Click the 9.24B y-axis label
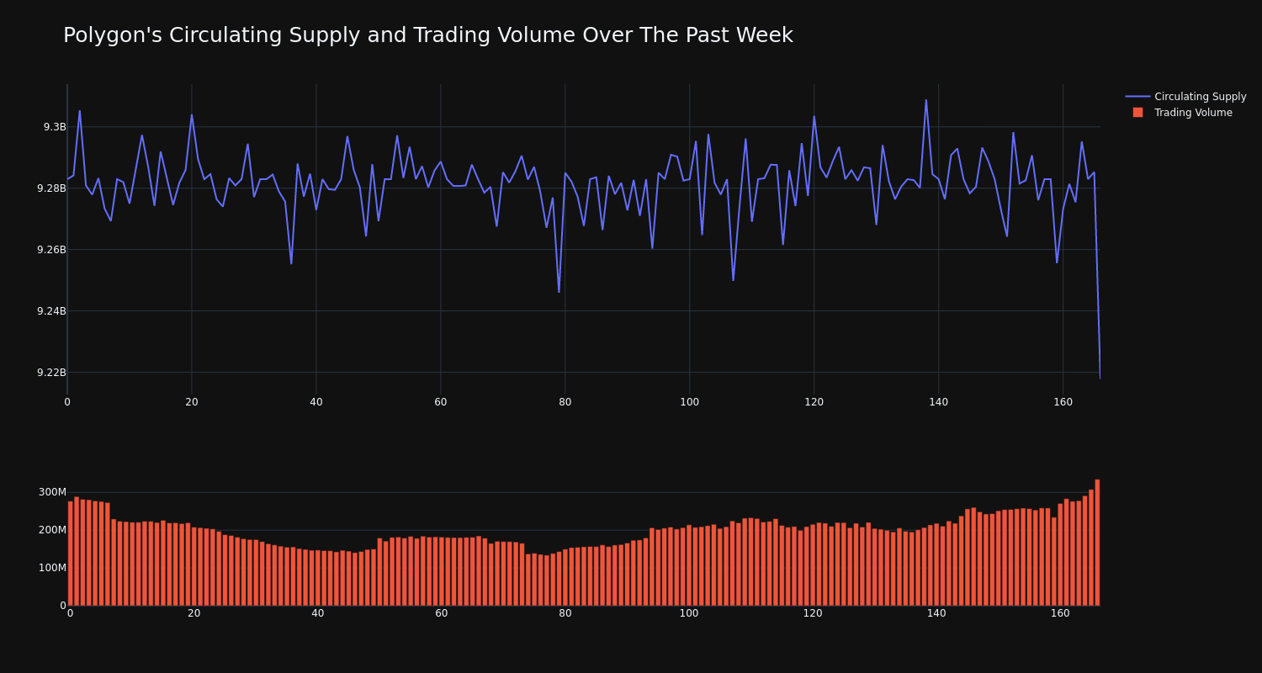1262x673 pixels. 51,311
